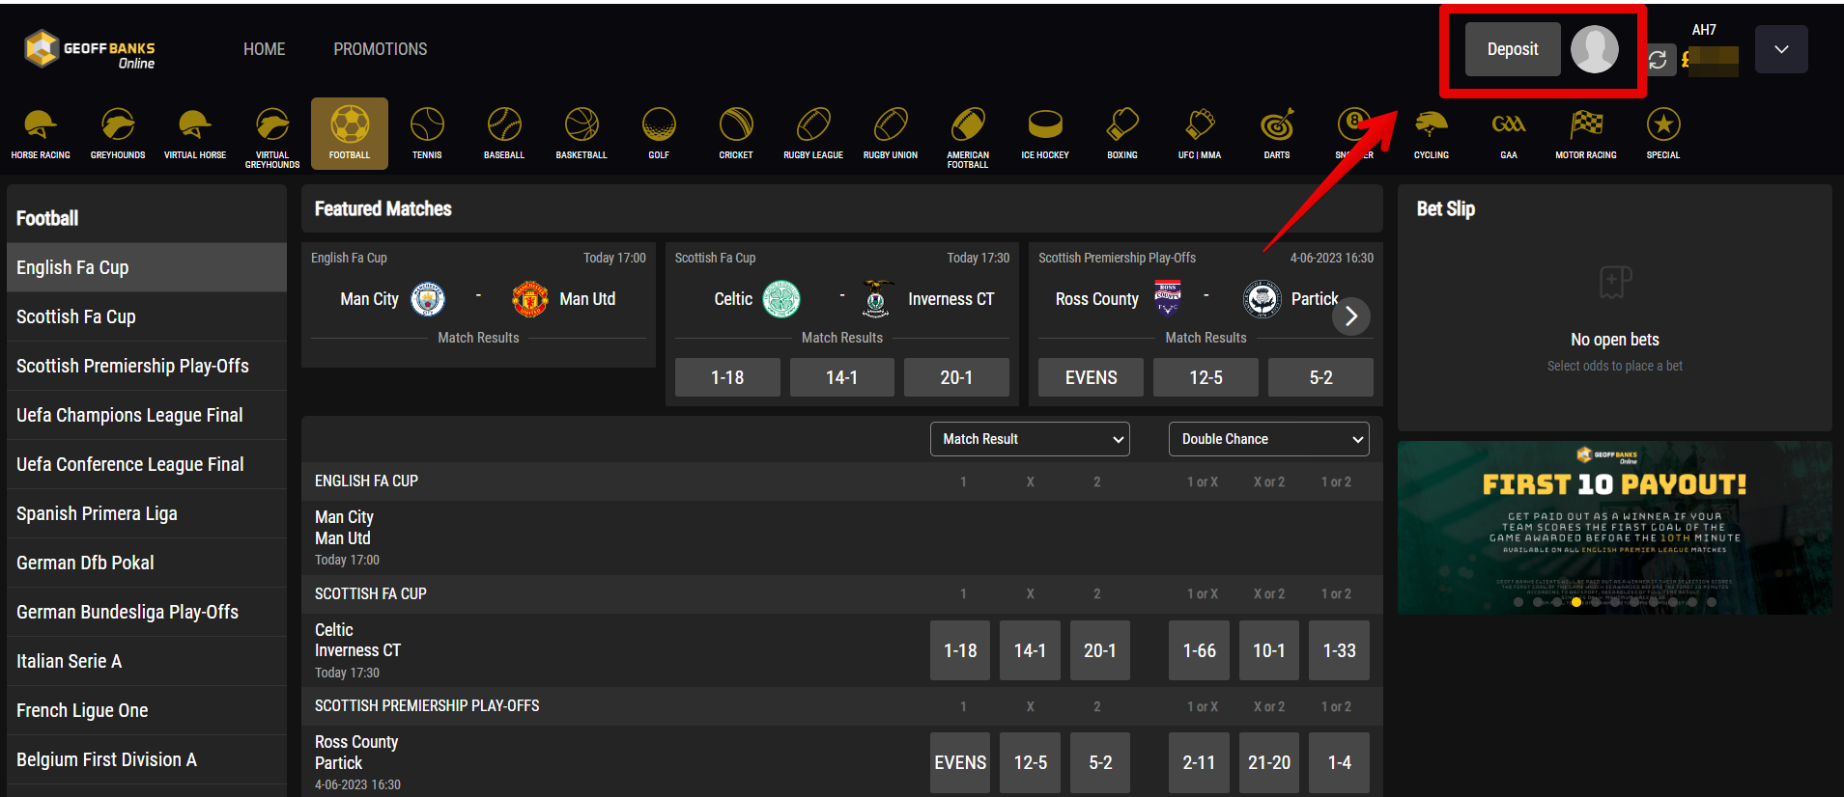The image size is (1844, 797).
Task: Advance featured matches with right arrow
Action: tap(1351, 316)
